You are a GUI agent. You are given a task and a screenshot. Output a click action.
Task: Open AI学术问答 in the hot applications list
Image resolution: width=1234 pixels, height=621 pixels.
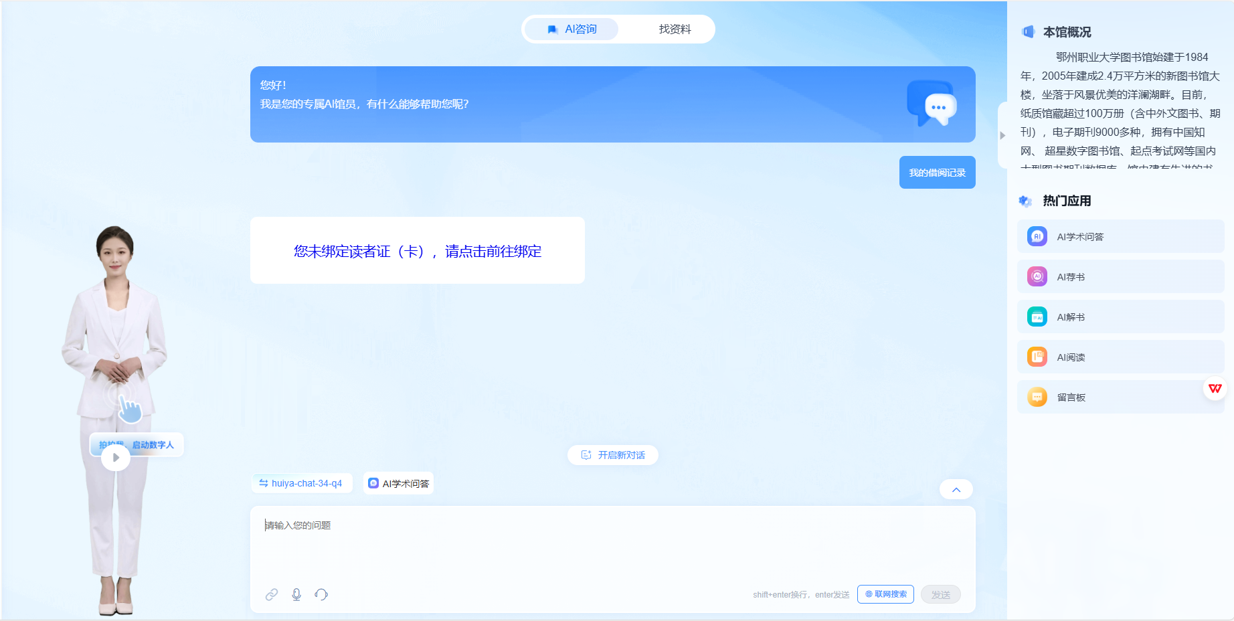[1120, 236]
